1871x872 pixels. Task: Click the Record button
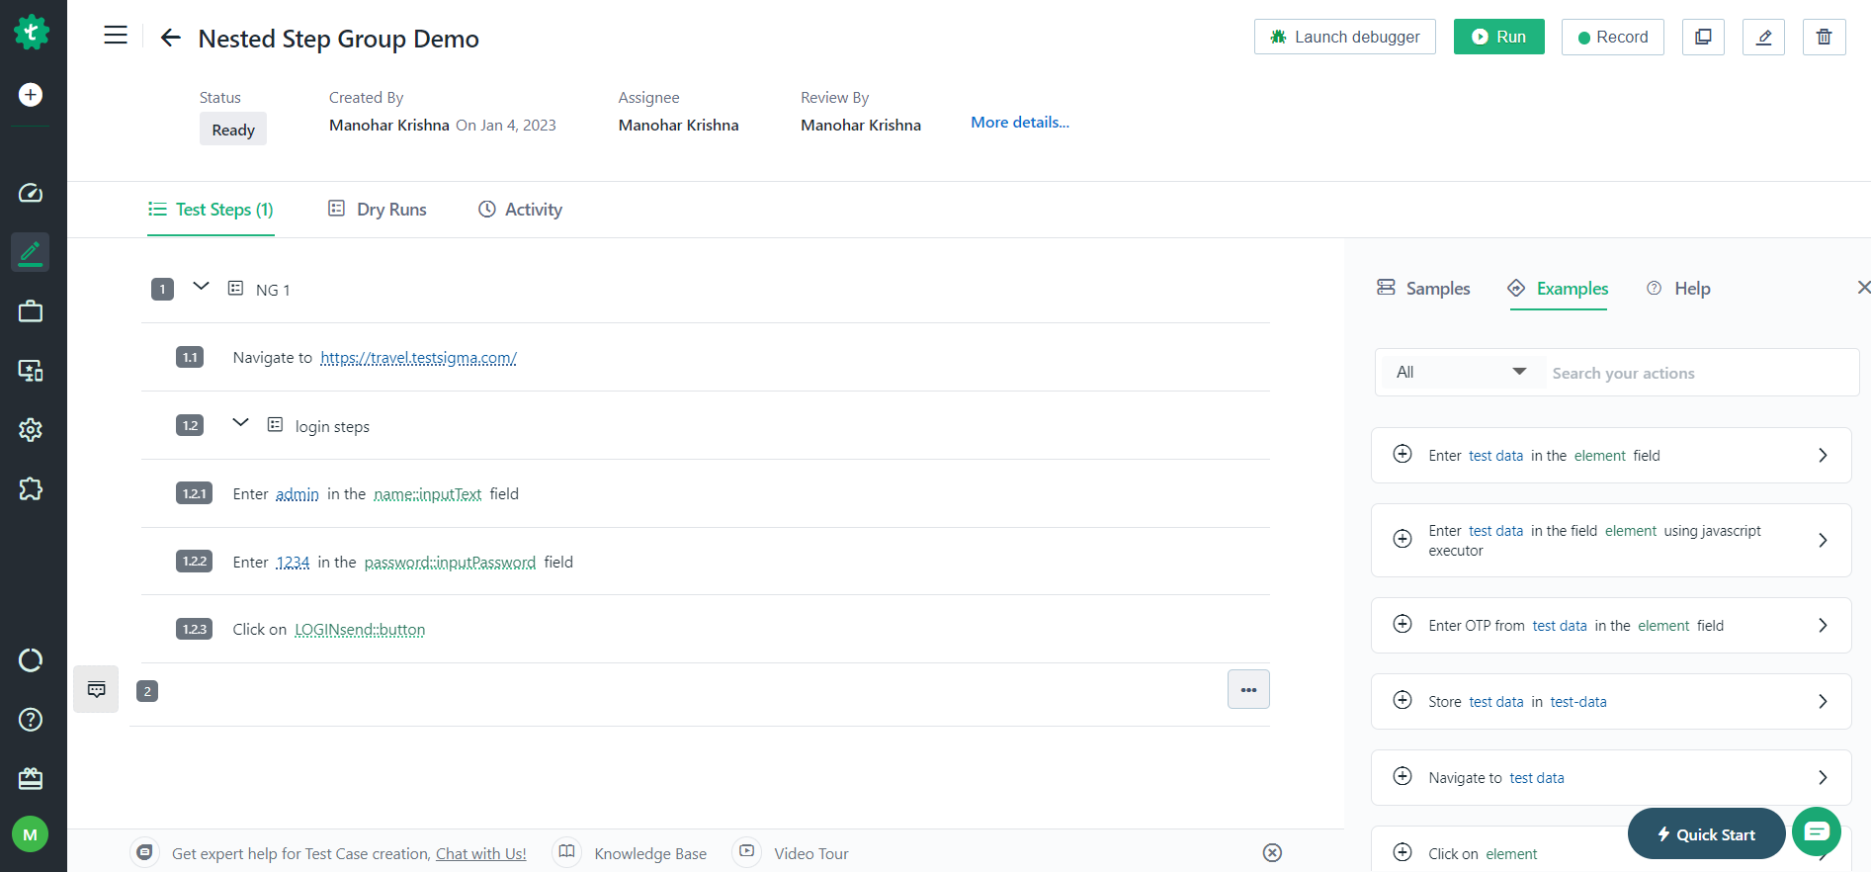tap(1613, 37)
